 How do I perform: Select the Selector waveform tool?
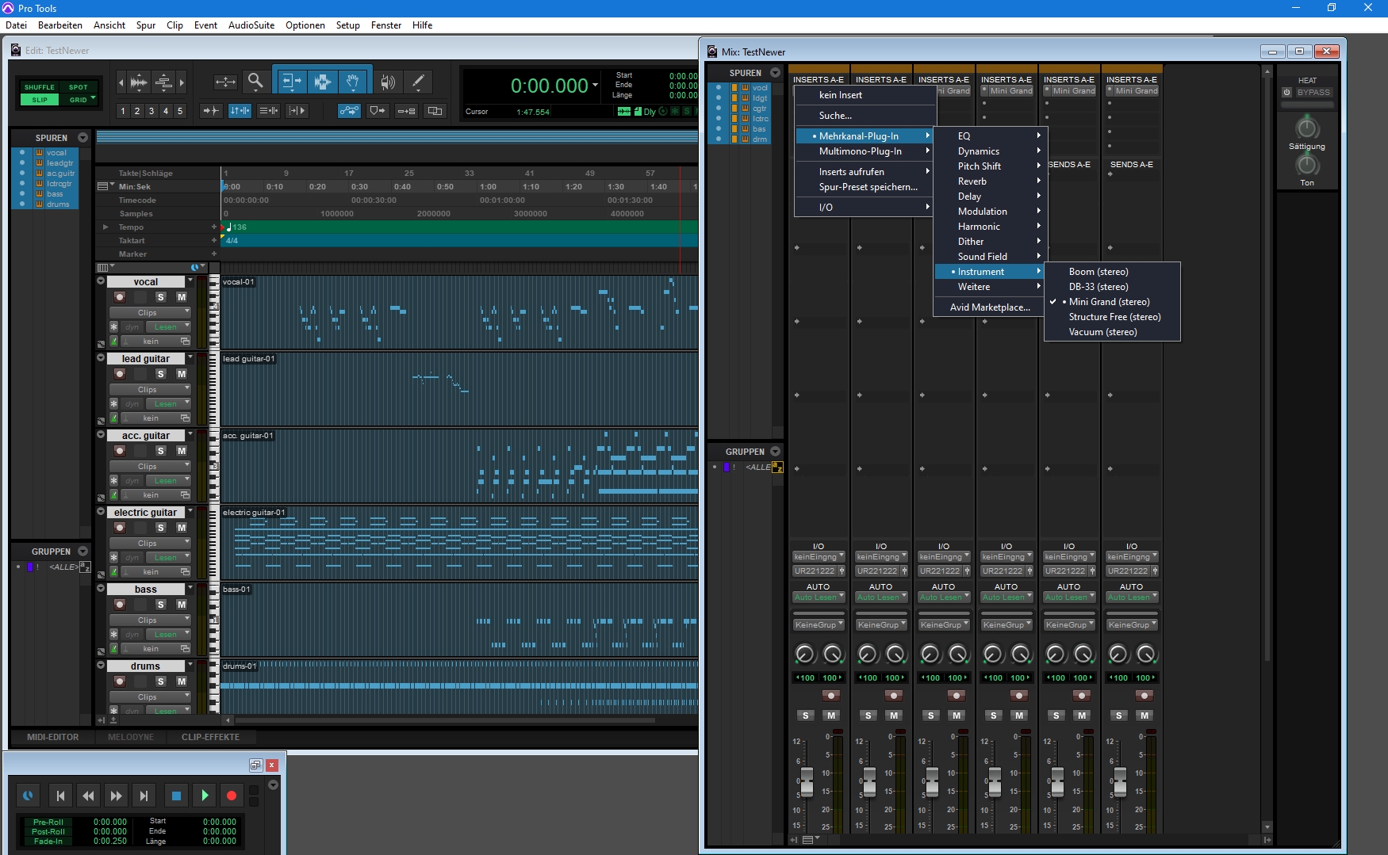pyautogui.click(x=322, y=81)
